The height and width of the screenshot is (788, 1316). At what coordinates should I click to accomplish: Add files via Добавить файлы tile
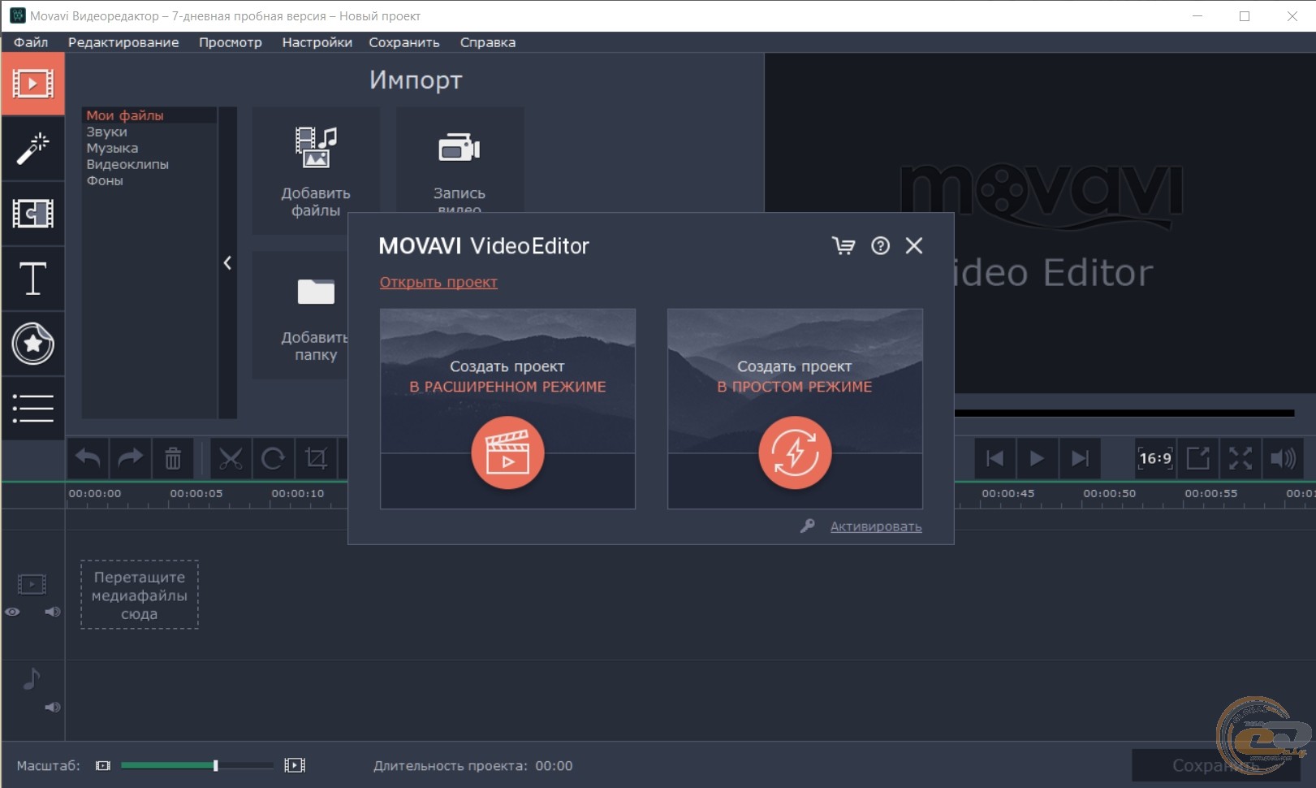click(316, 171)
